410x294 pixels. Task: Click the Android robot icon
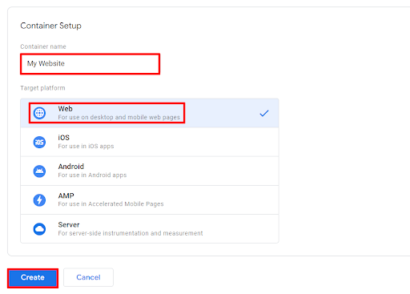[x=39, y=171]
